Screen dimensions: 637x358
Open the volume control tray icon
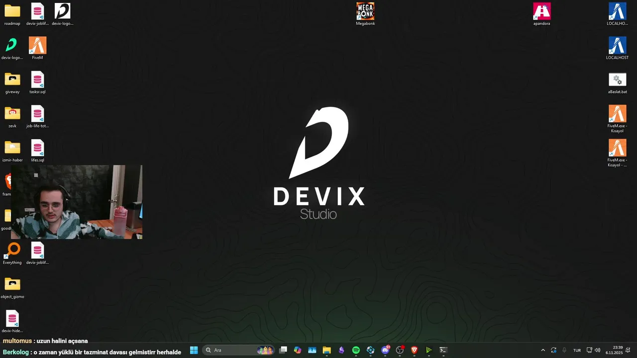(x=598, y=350)
